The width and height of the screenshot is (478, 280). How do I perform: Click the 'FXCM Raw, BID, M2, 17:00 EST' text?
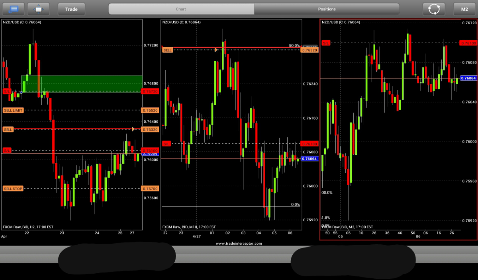pyautogui.click(x=347, y=227)
